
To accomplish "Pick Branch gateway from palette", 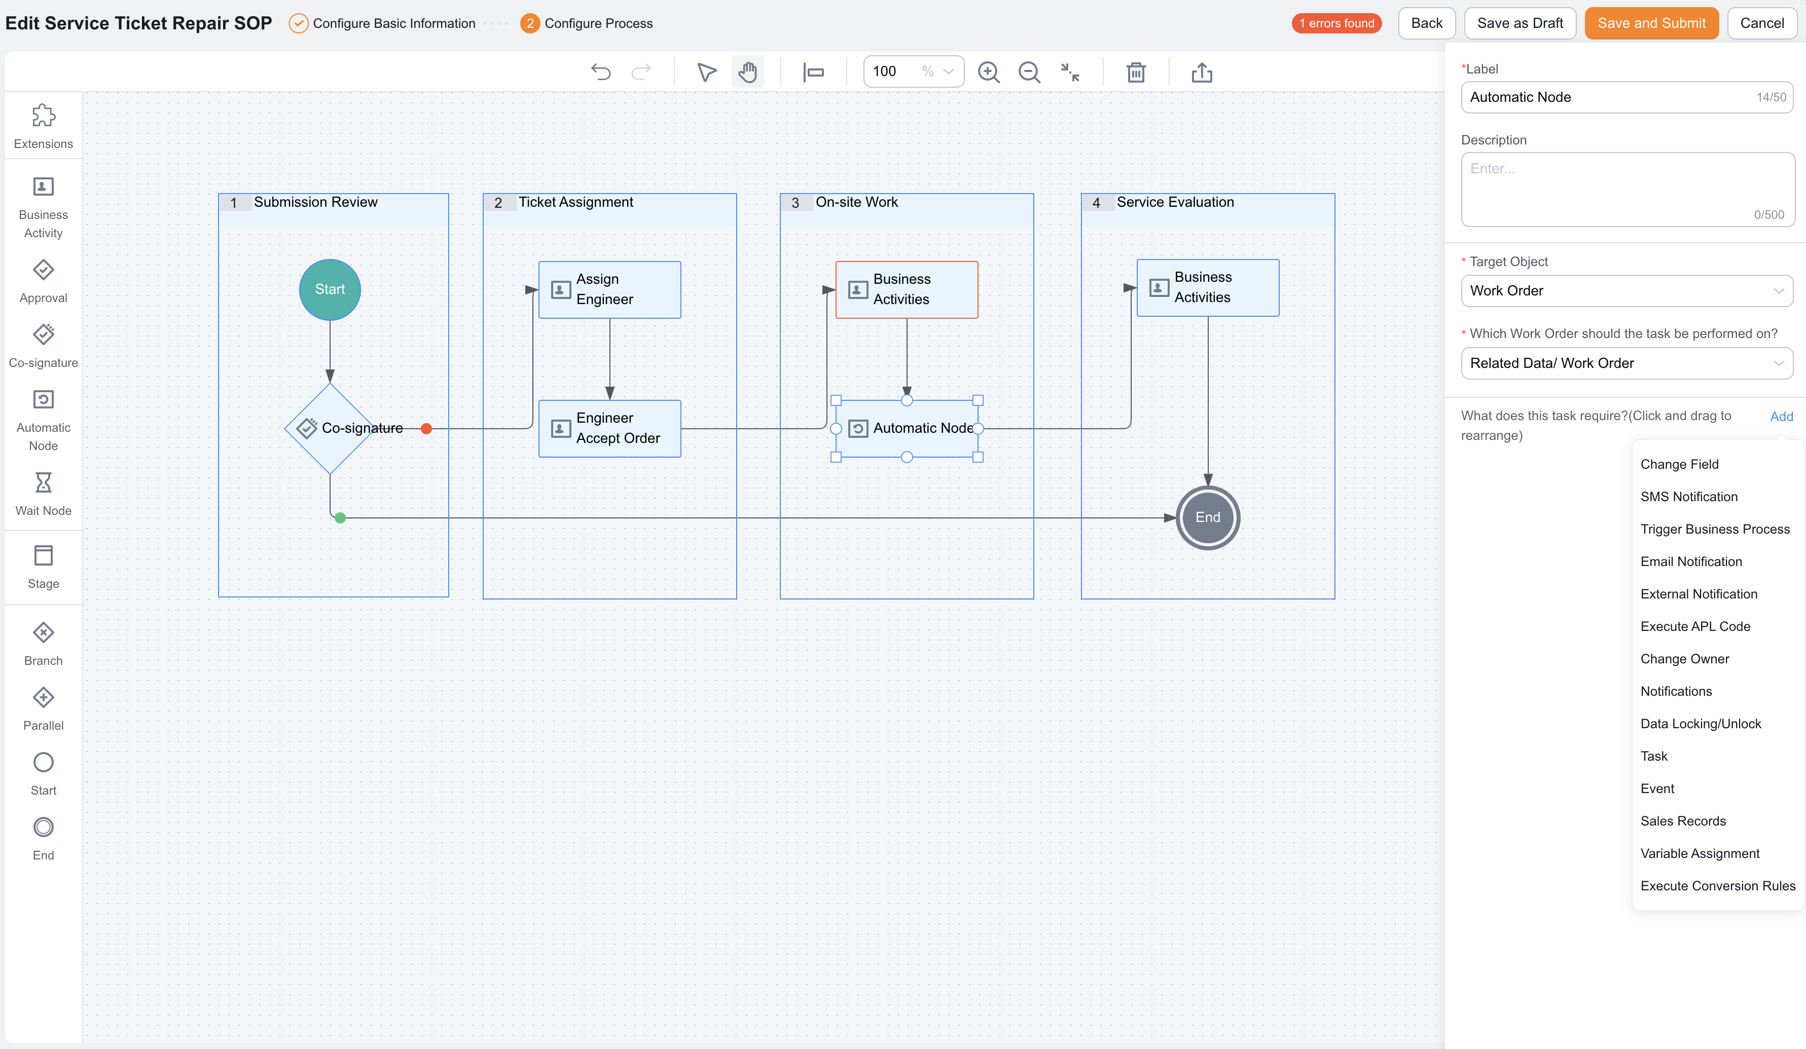I will 43,644.
